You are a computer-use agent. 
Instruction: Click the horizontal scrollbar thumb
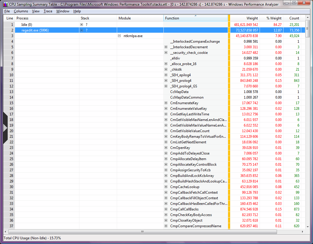point(142,232)
